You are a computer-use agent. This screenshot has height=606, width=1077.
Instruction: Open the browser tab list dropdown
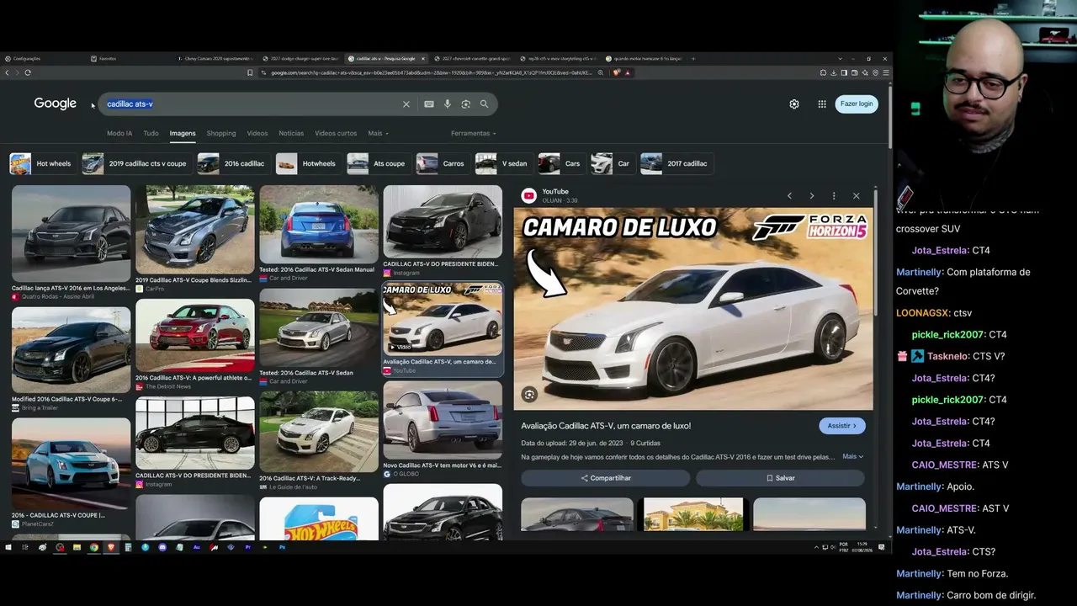840,59
